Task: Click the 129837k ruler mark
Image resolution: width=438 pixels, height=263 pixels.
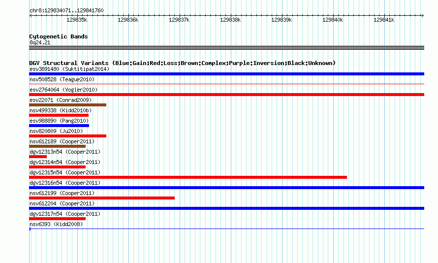Action: (x=179, y=20)
